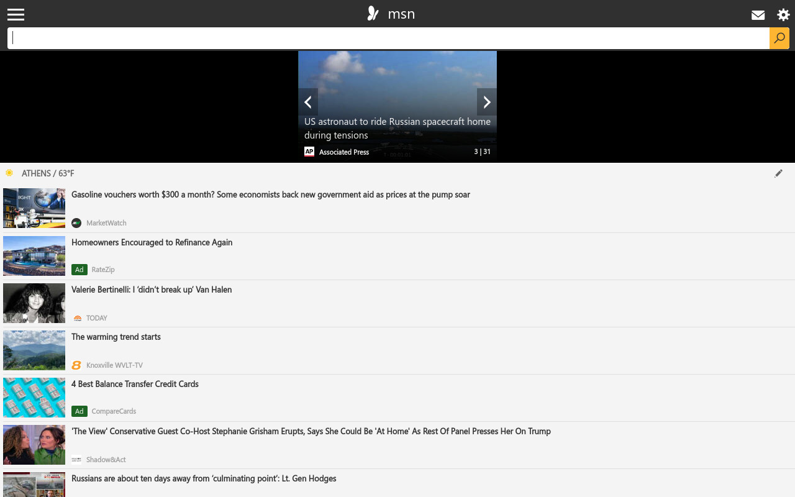795x497 pixels.
Task: Open US astronaut Russian spacecraft headline
Action: coord(397,129)
